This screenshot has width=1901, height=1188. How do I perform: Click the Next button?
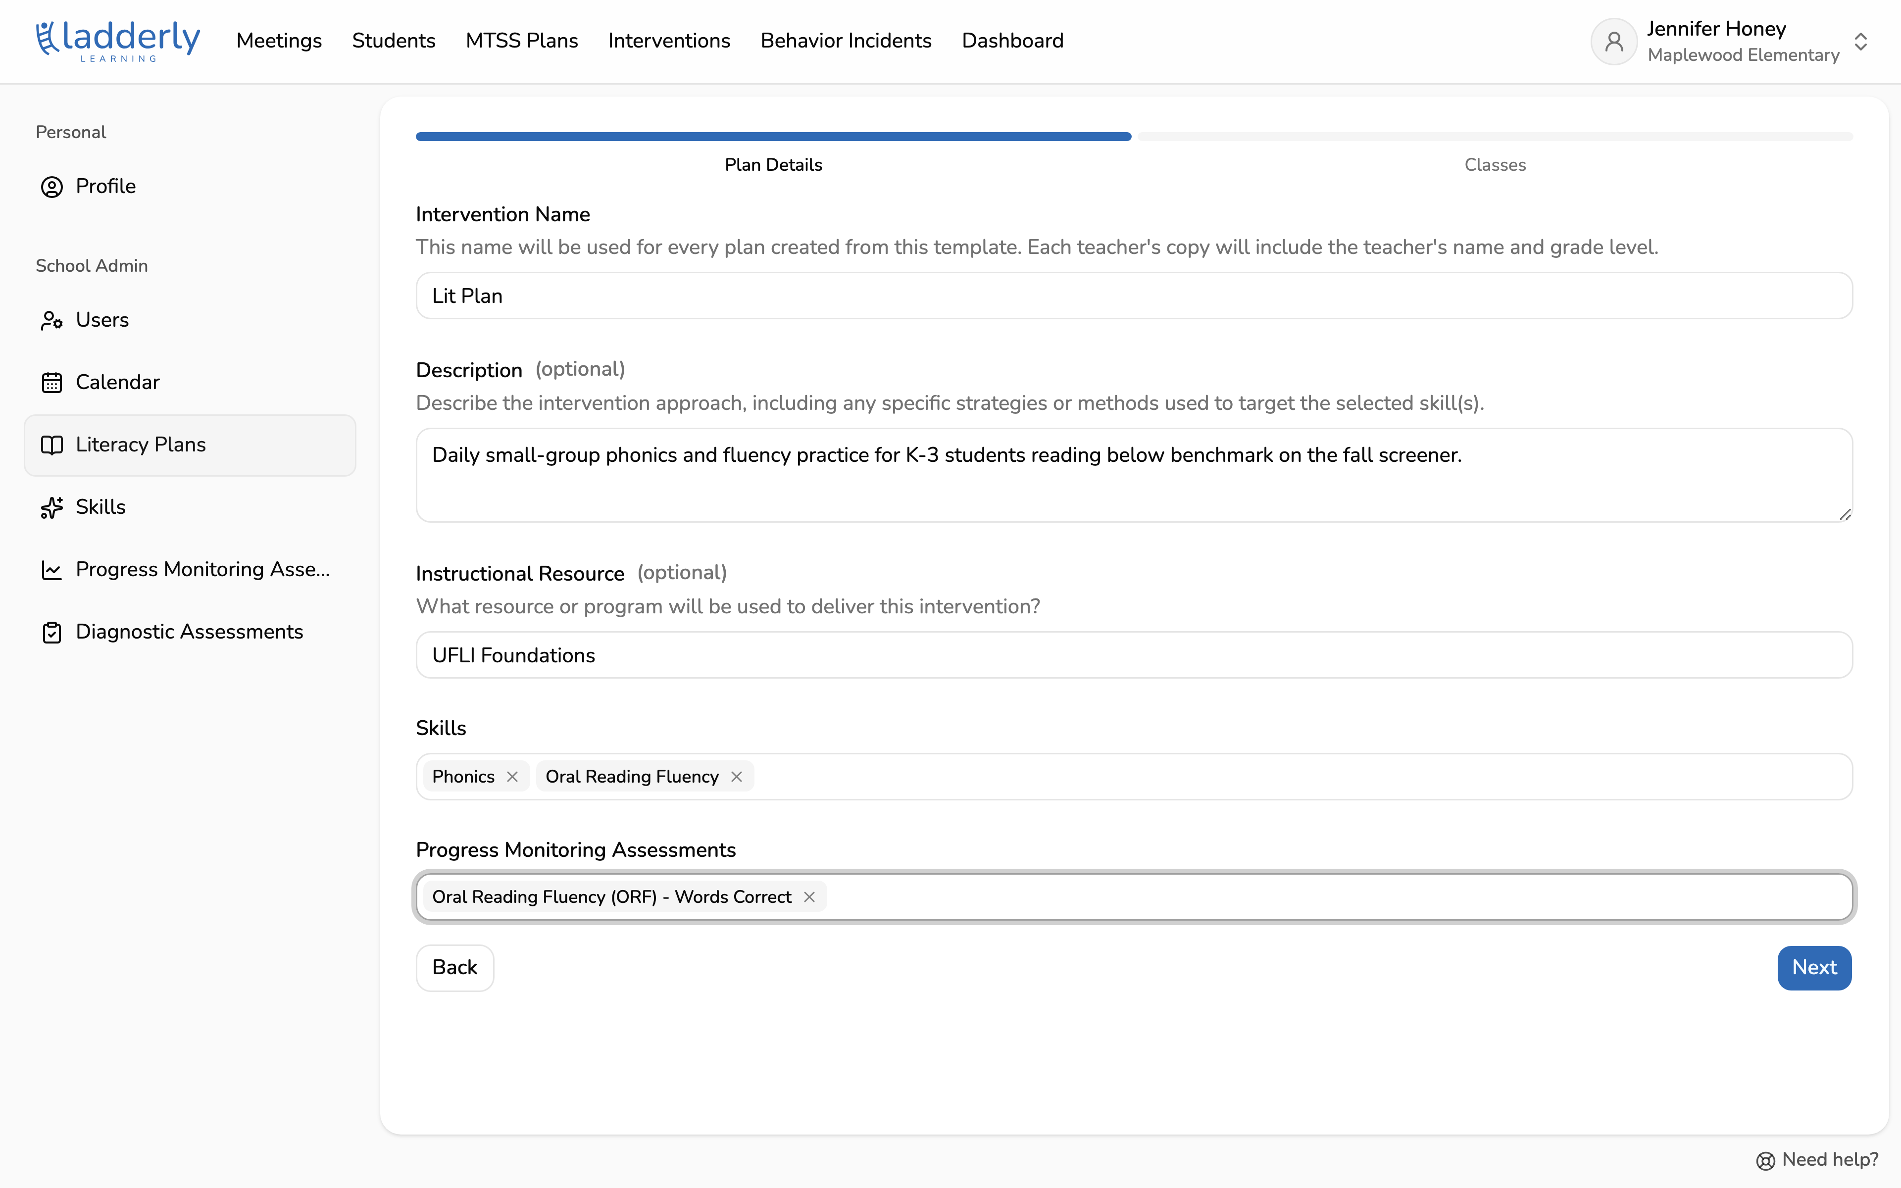click(x=1814, y=968)
